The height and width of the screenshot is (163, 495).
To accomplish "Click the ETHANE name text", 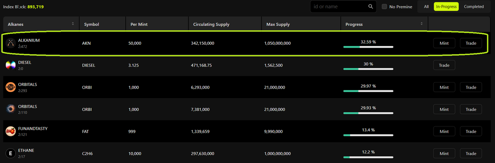I will 26,151.
